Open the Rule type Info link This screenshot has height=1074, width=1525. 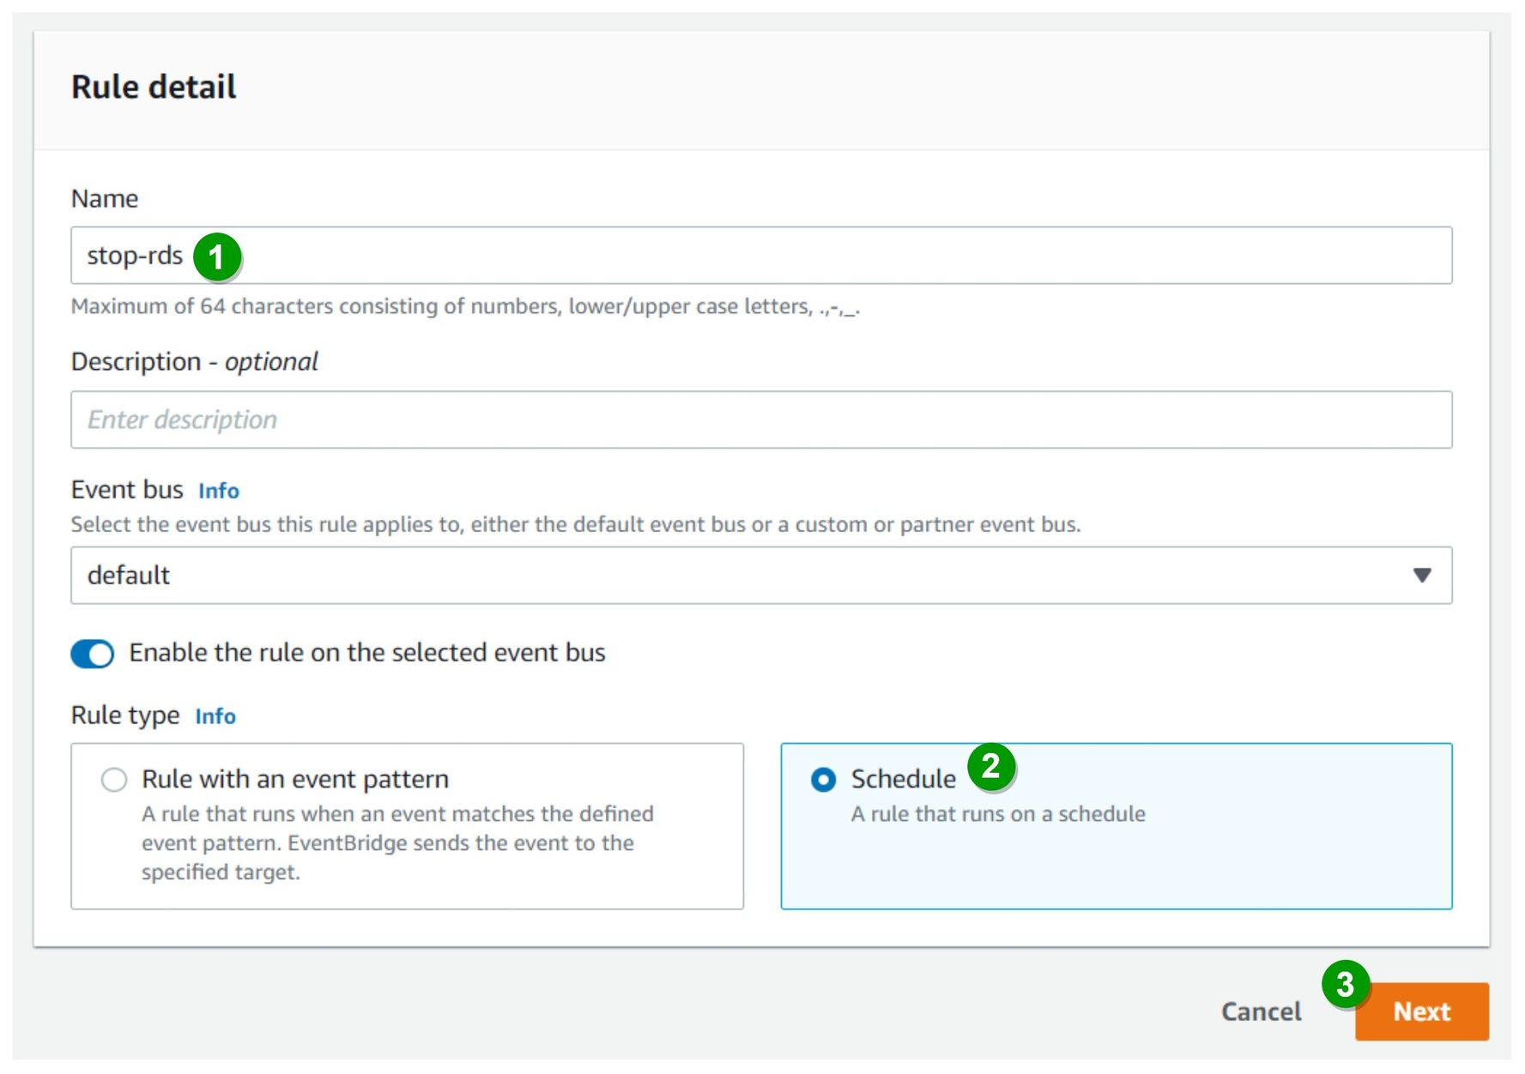pos(215,715)
